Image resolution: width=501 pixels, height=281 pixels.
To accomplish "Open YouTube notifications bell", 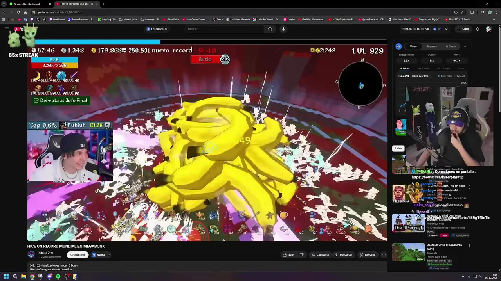I will tap(478, 29).
